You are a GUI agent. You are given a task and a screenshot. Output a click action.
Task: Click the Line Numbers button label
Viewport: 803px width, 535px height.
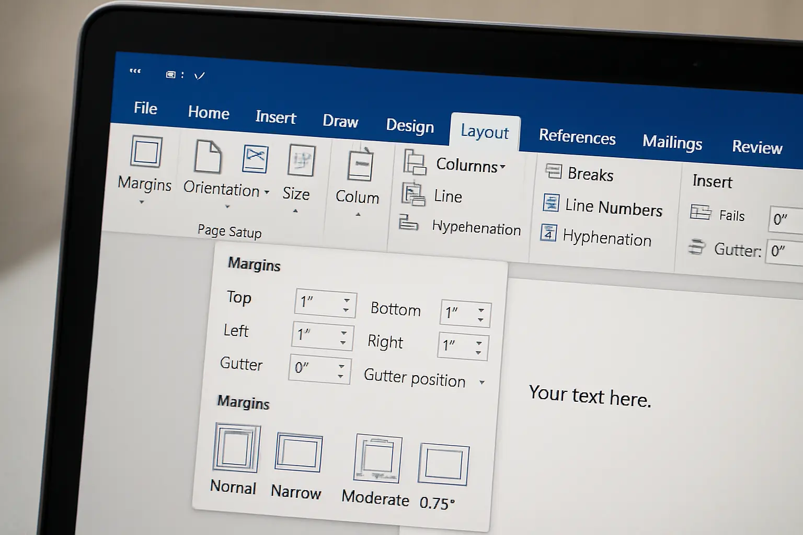(614, 207)
